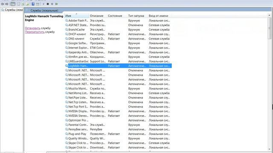Click the Restart Service toolbar icon
This screenshot has width=273, height=153.
click(x=56, y=4)
